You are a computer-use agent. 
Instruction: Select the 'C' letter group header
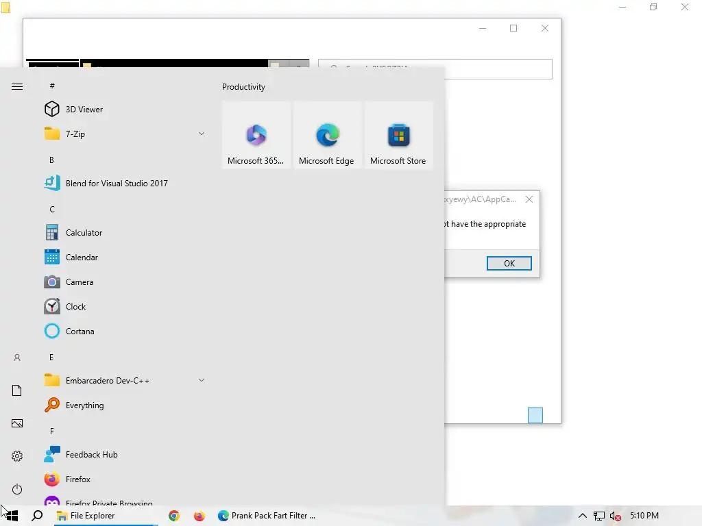click(52, 210)
